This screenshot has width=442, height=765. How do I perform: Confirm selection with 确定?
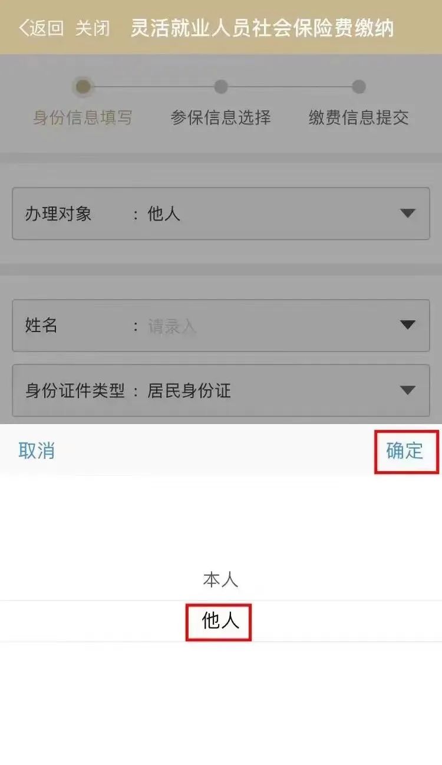click(405, 451)
